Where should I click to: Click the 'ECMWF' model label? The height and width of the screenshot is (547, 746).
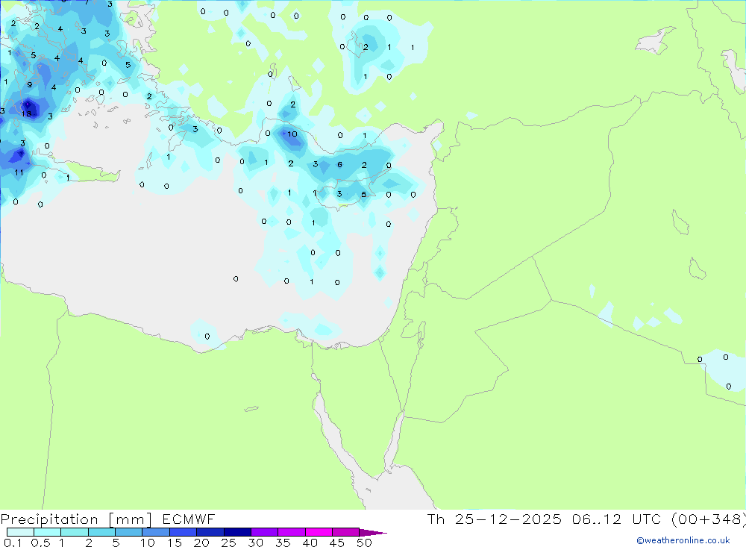[x=189, y=519]
